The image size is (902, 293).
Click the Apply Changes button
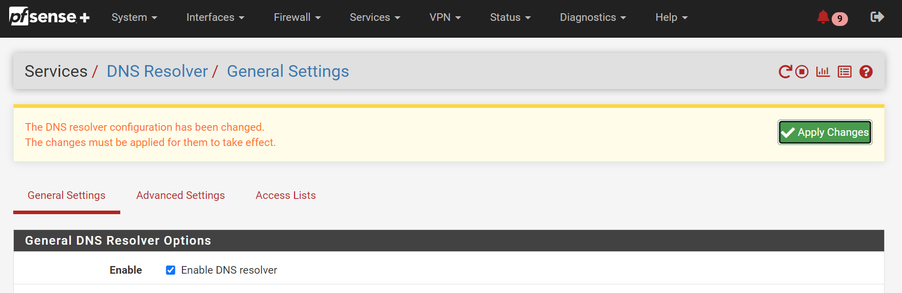825,132
